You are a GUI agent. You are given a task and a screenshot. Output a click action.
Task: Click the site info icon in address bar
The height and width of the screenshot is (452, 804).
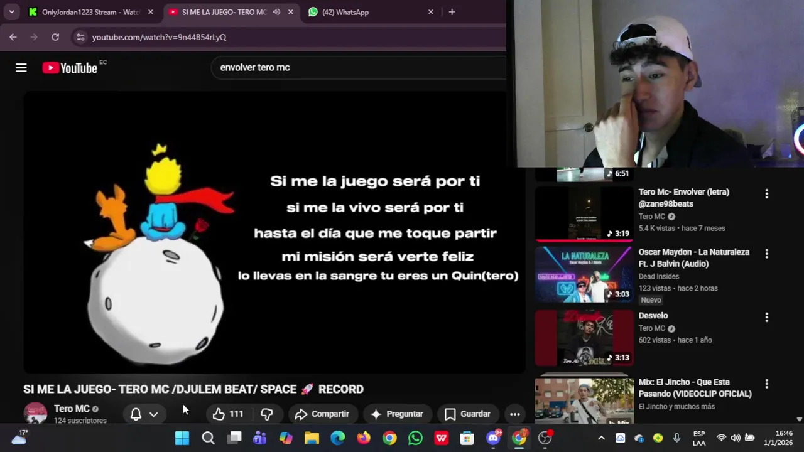[80, 37]
